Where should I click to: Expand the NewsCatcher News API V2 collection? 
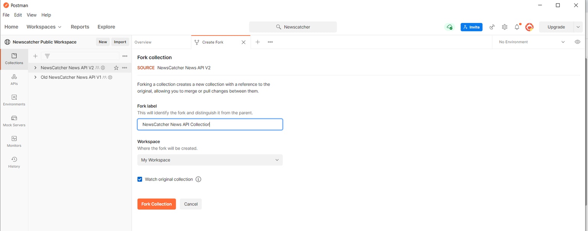coord(35,68)
